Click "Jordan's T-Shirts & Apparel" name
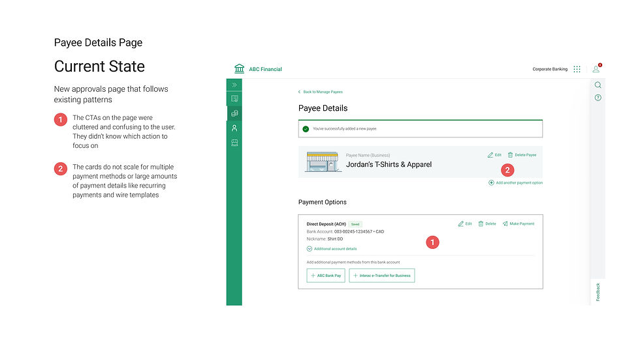640x359 pixels. point(389,164)
